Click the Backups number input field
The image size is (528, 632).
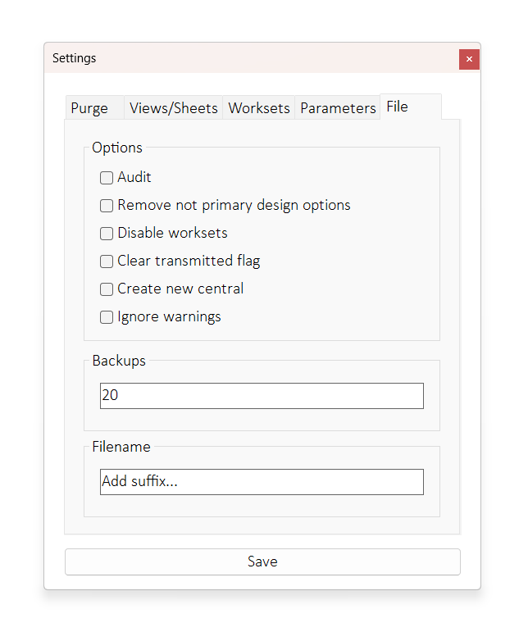pos(262,396)
